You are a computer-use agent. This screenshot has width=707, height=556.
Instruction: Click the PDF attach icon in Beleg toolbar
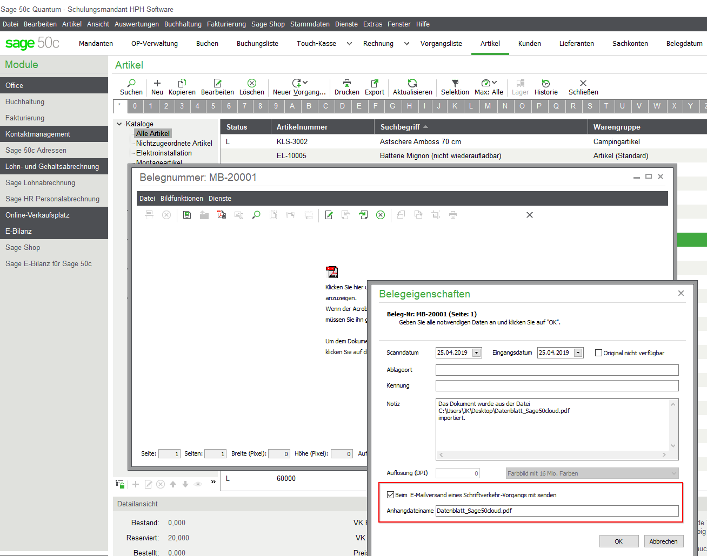[222, 215]
